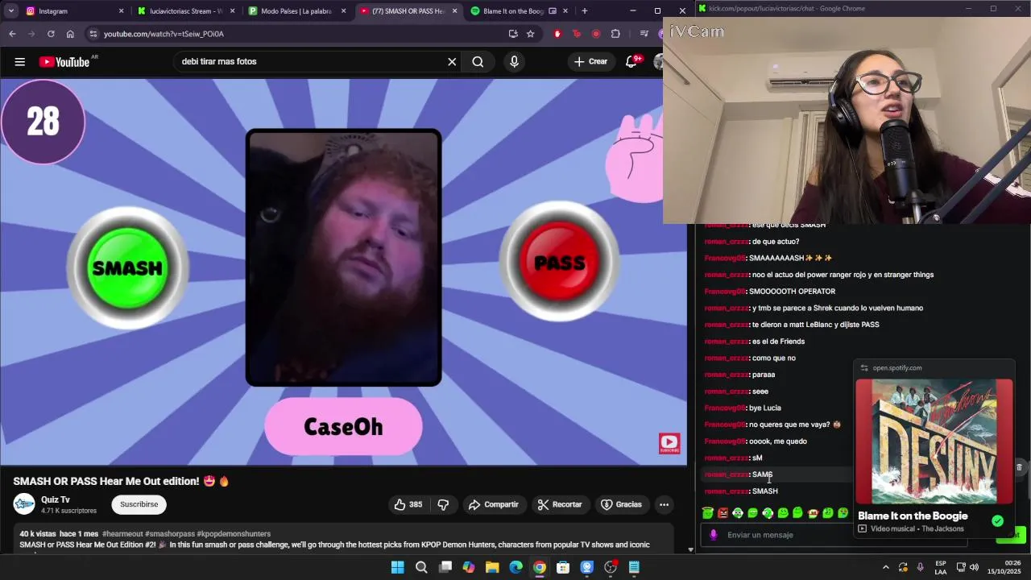
Task: Click the Blame It on the Boogie song title
Action: (913, 516)
